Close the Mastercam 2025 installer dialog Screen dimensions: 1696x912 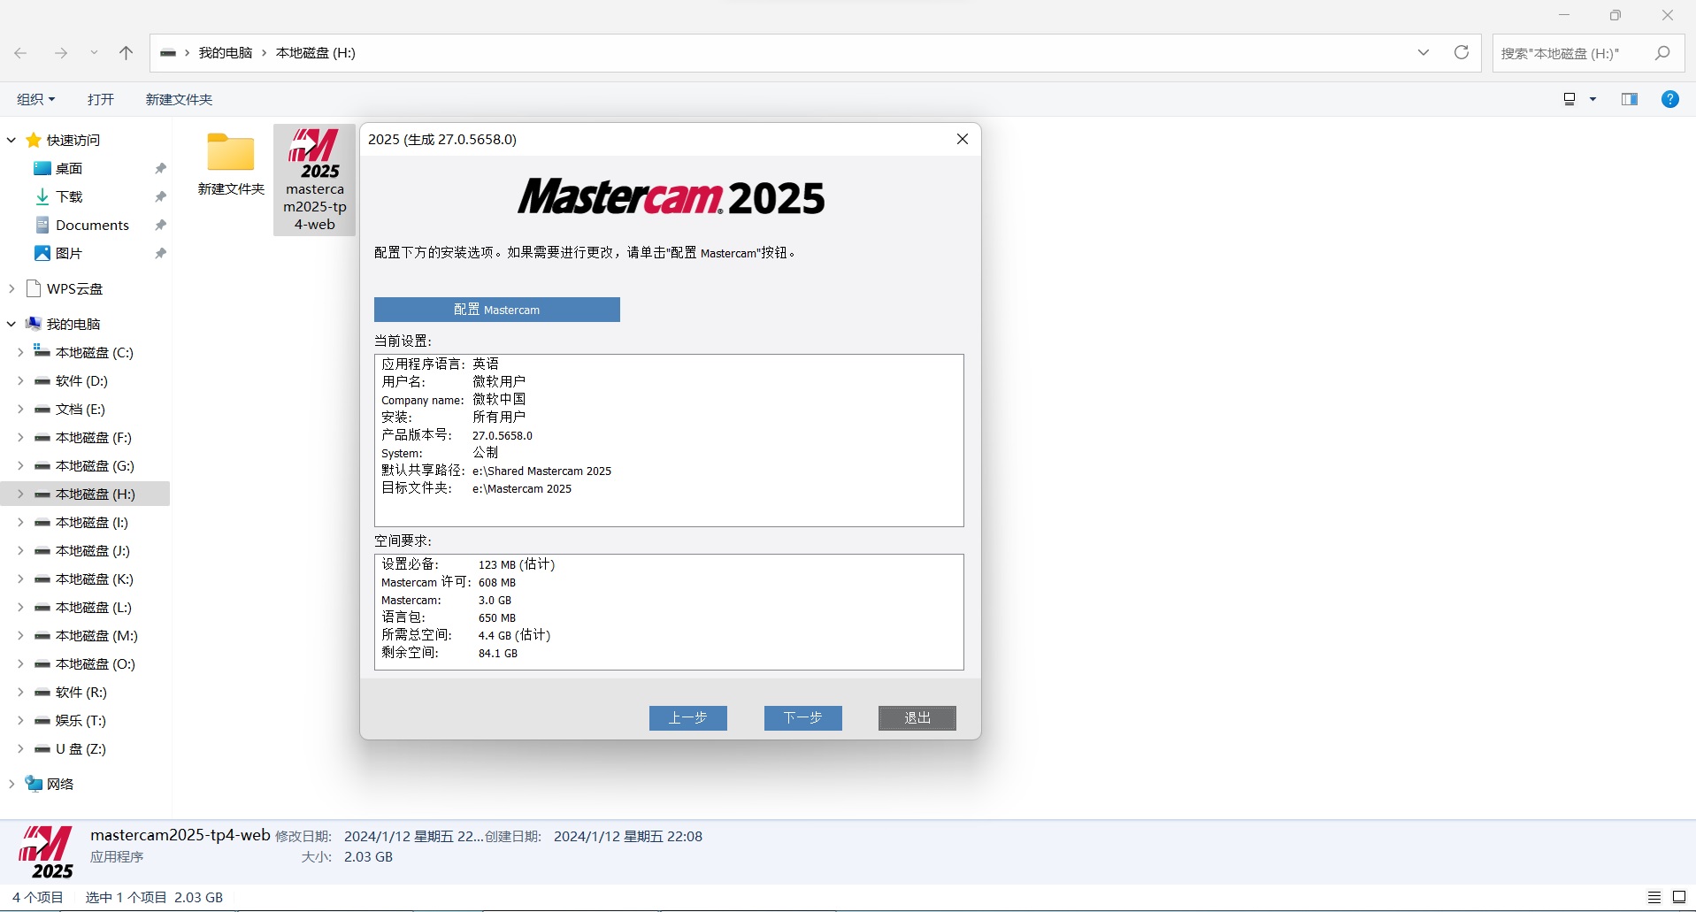963,139
